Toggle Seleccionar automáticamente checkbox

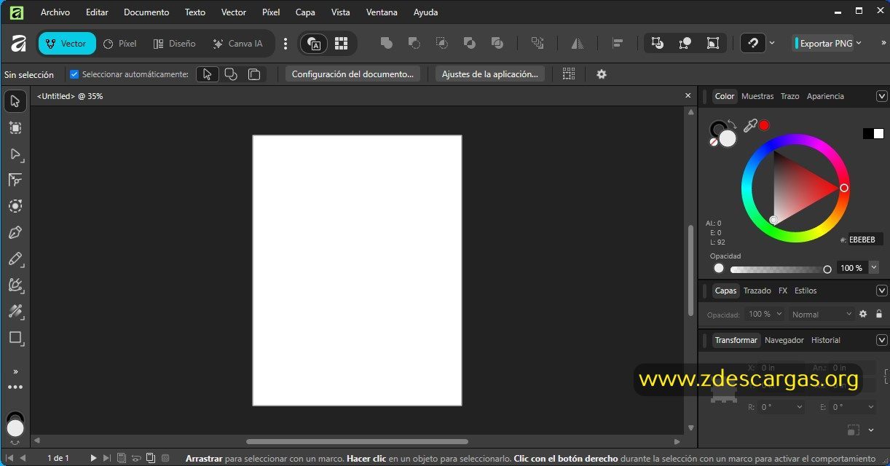pyautogui.click(x=74, y=74)
